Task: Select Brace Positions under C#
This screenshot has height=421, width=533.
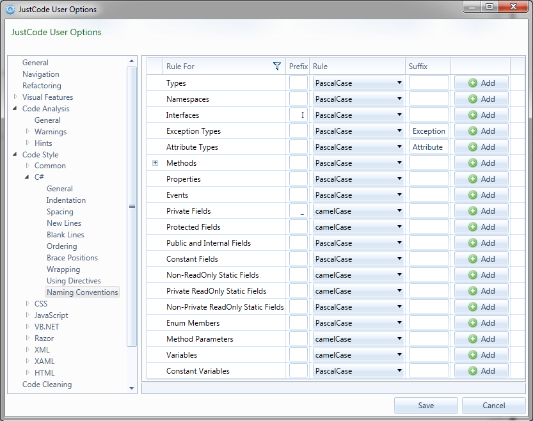Action: pyautogui.click(x=72, y=258)
